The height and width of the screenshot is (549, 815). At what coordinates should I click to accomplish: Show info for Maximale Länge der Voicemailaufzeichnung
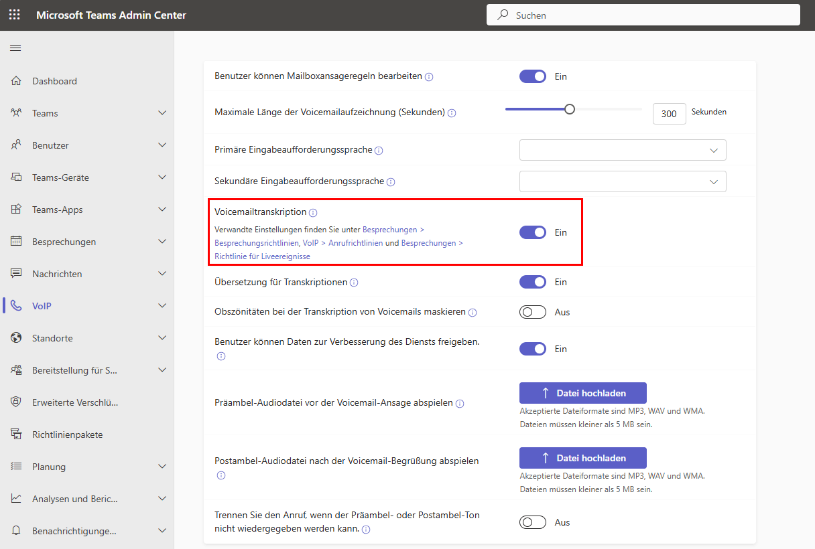click(x=452, y=113)
